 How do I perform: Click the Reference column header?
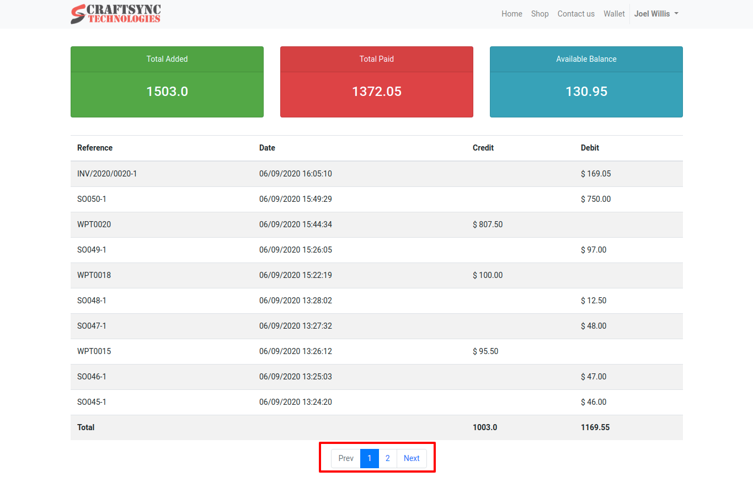(x=95, y=148)
